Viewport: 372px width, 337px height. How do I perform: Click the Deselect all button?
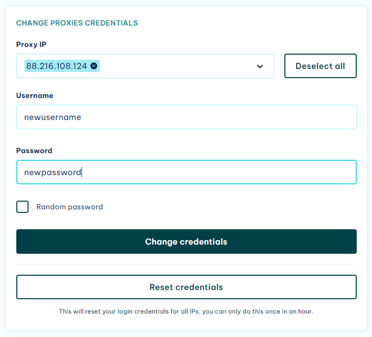point(321,66)
